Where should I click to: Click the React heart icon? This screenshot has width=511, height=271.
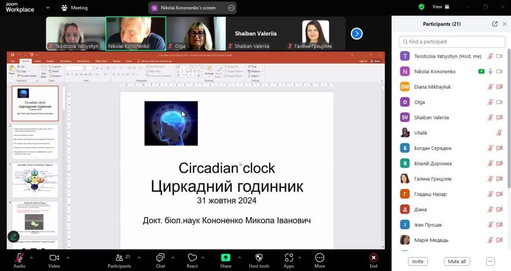192,258
